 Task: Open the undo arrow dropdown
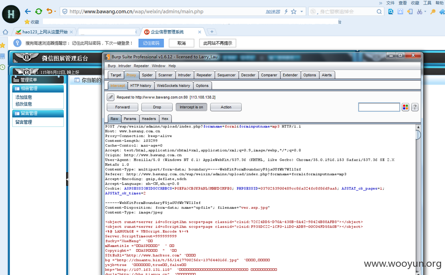tap(55, 12)
